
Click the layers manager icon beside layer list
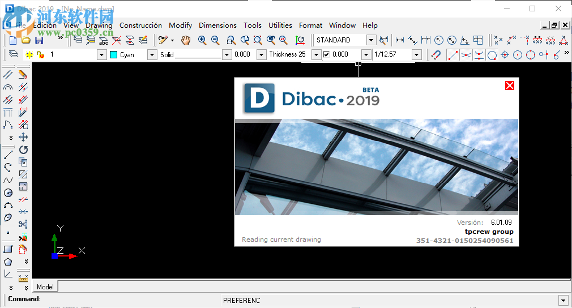(x=14, y=55)
